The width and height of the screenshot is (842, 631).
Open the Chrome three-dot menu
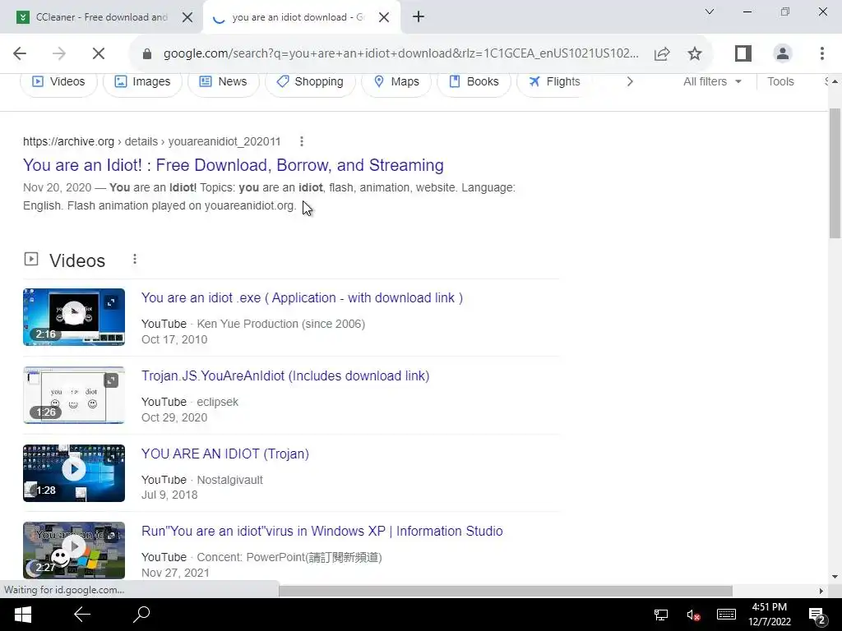[x=822, y=53]
